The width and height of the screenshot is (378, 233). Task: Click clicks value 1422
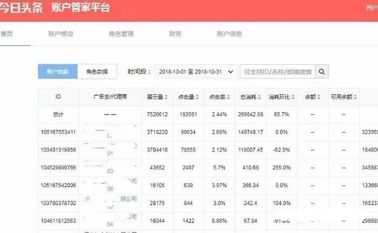(x=188, y=221)
